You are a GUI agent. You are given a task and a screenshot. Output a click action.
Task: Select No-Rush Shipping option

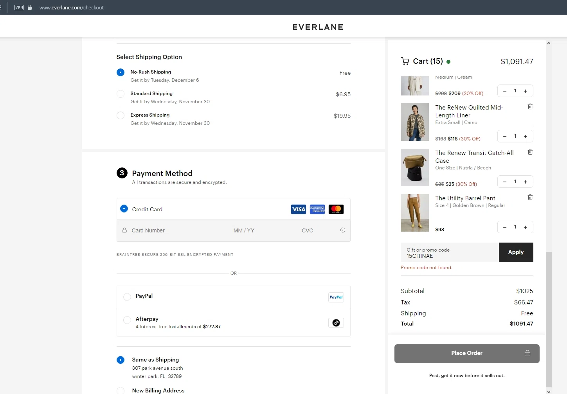click(121, 72)
